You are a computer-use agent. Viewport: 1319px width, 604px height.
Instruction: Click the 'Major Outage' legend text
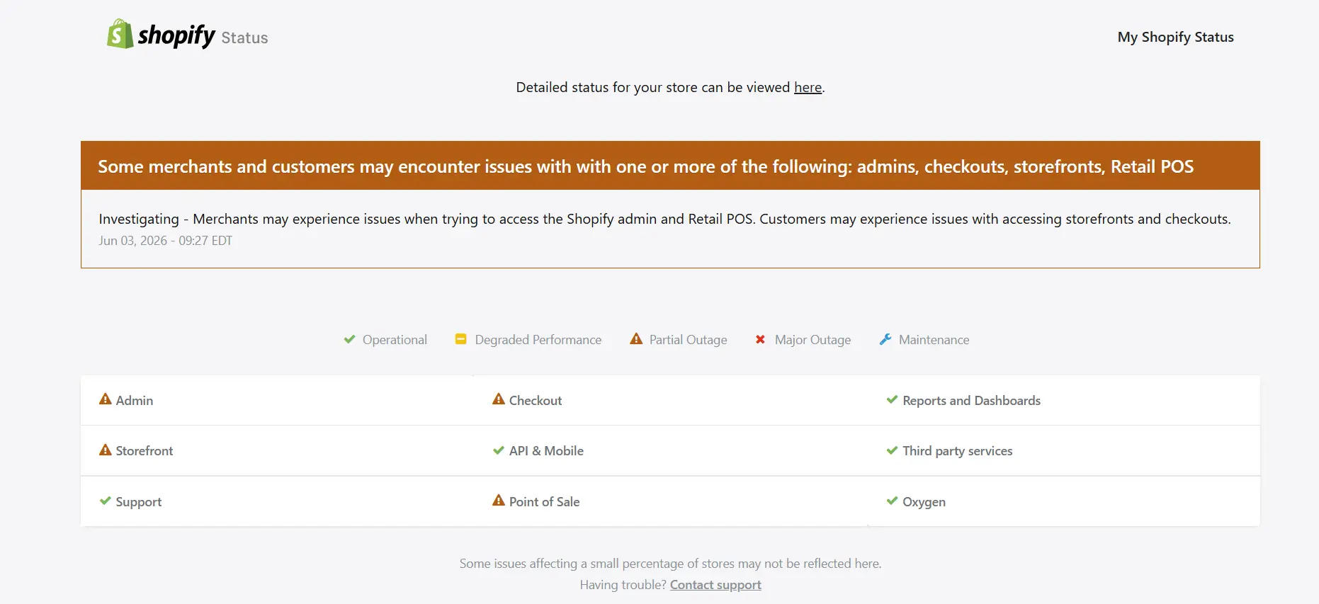(x=813, y=340)
